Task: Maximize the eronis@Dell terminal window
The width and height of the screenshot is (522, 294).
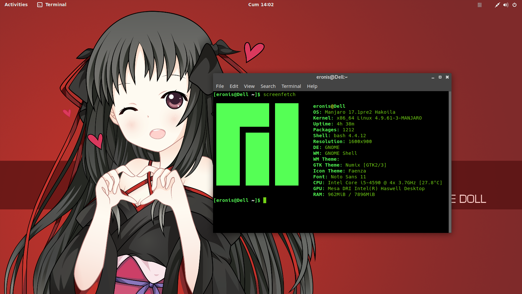Action: pos(440,77)
